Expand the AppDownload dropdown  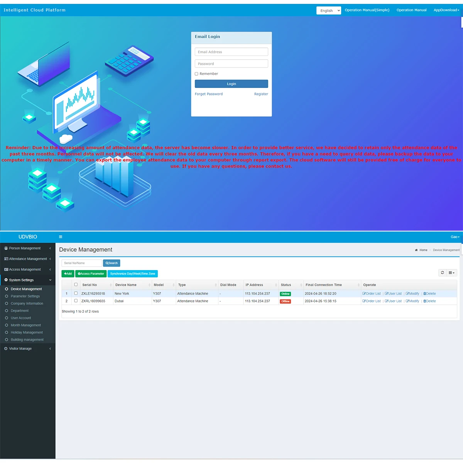click(x=446, y=10)
